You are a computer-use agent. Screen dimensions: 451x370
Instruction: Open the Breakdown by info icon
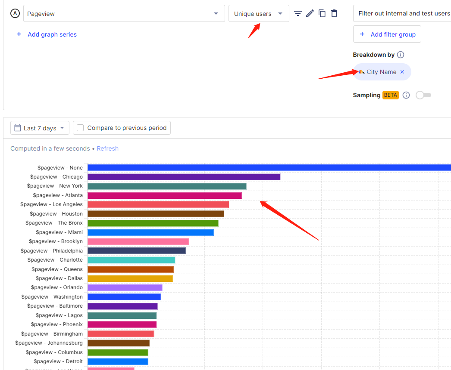401,55
